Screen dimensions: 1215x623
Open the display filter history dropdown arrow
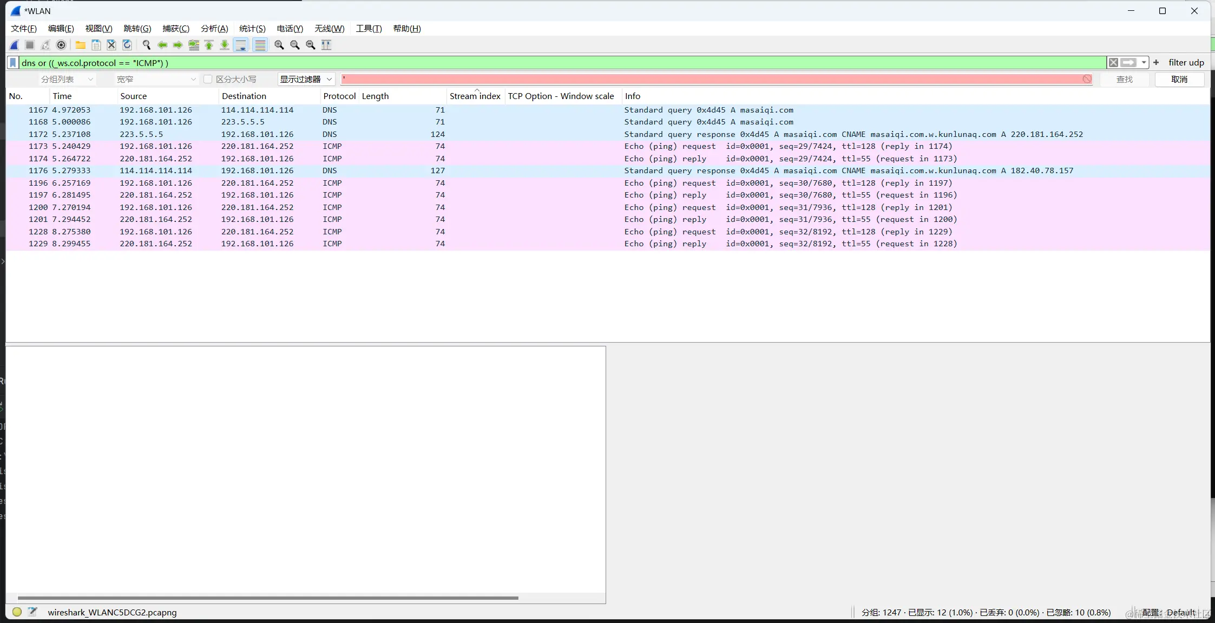[1144, 63]
